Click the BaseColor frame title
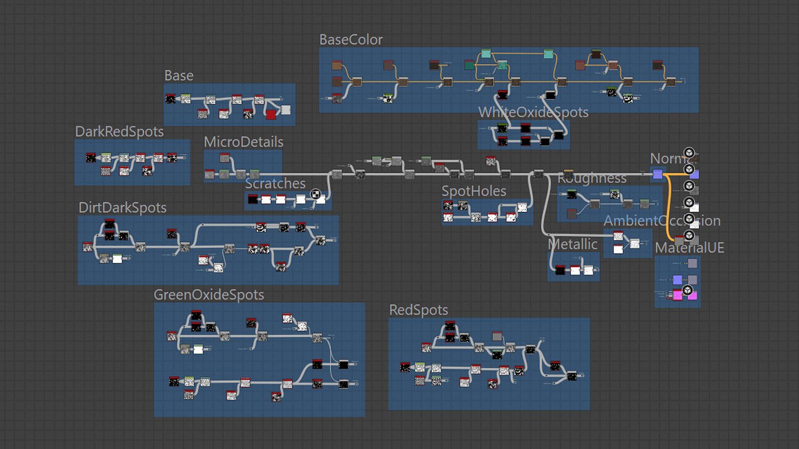 [x=351, y=40]
